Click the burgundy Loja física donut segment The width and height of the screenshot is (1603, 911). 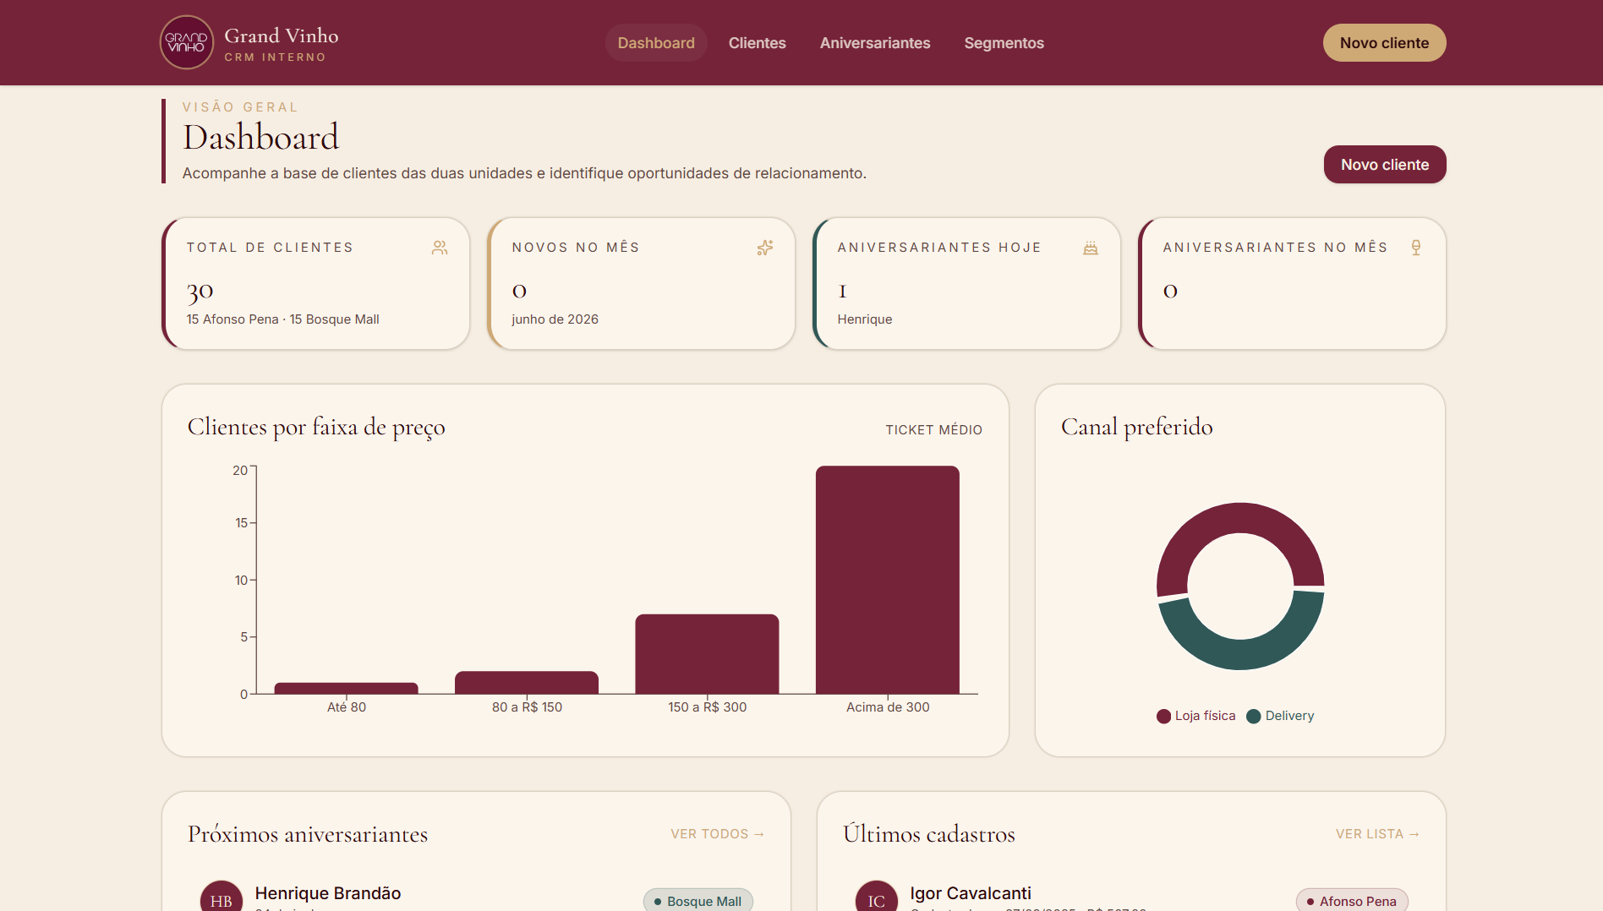click(1240, 517)
